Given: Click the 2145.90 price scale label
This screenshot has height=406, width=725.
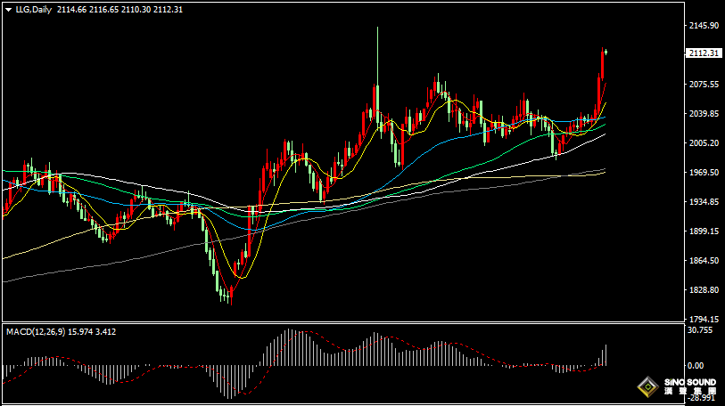Looking at the screenshot, I should point(703,26).
